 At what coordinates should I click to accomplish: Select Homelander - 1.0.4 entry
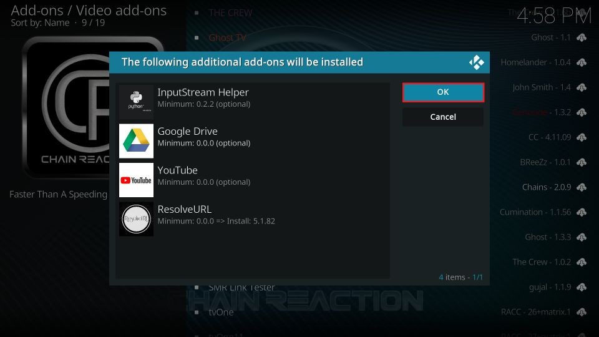[x=535, y=62]
